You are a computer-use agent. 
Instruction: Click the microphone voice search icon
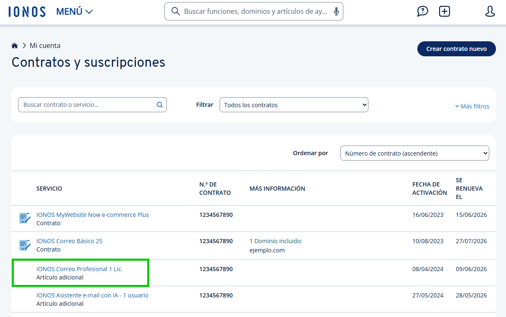(x=336, y=12)
